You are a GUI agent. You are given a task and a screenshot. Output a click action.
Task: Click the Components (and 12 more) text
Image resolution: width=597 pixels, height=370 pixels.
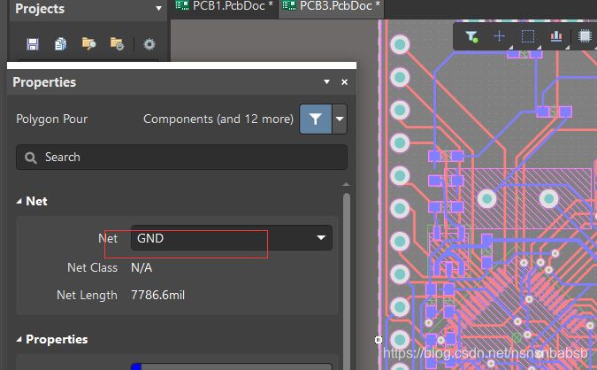click(218, 119)
